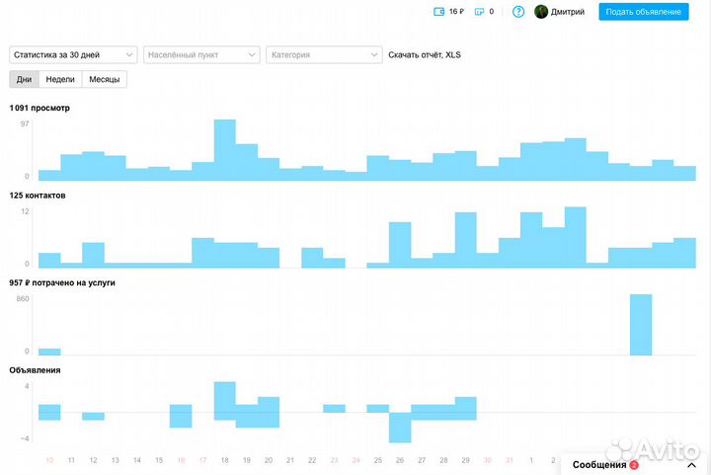Click the large 860 spending bar

[x=641, y=325]
